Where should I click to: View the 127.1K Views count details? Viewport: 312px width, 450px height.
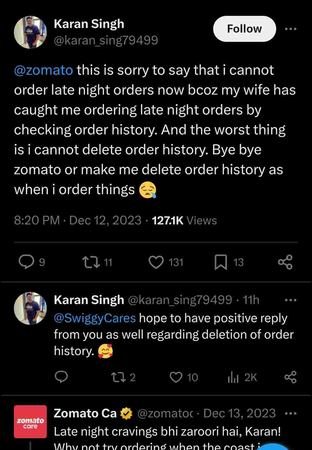pyautogui.click(x=184, y=220)
